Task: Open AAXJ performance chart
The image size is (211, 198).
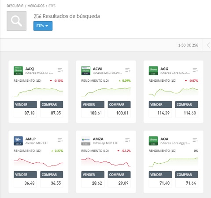Action: point(38,92)
